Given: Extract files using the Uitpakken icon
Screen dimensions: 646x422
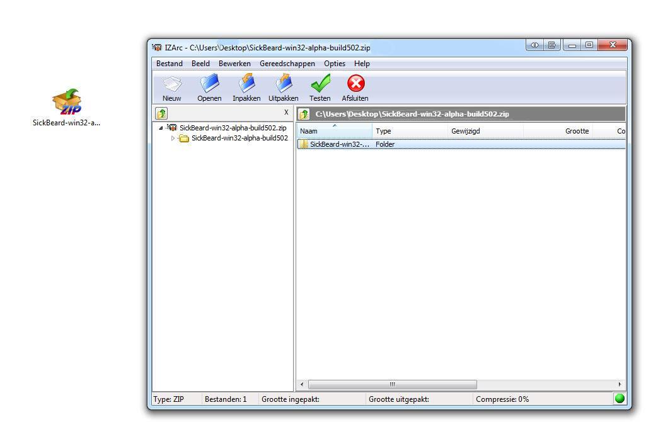Looking at the screenshot, I should tap(284, 83).
